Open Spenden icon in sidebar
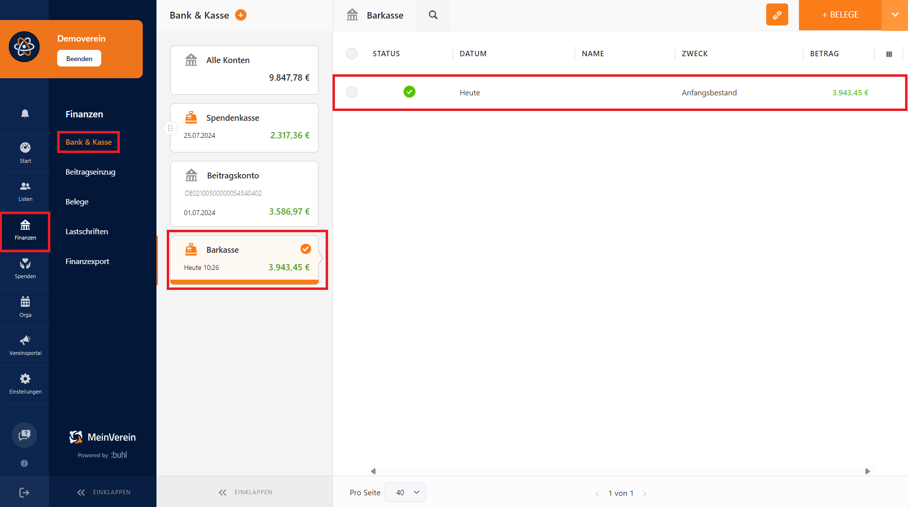This screenshot has width=908, height=507. [25, 264]
